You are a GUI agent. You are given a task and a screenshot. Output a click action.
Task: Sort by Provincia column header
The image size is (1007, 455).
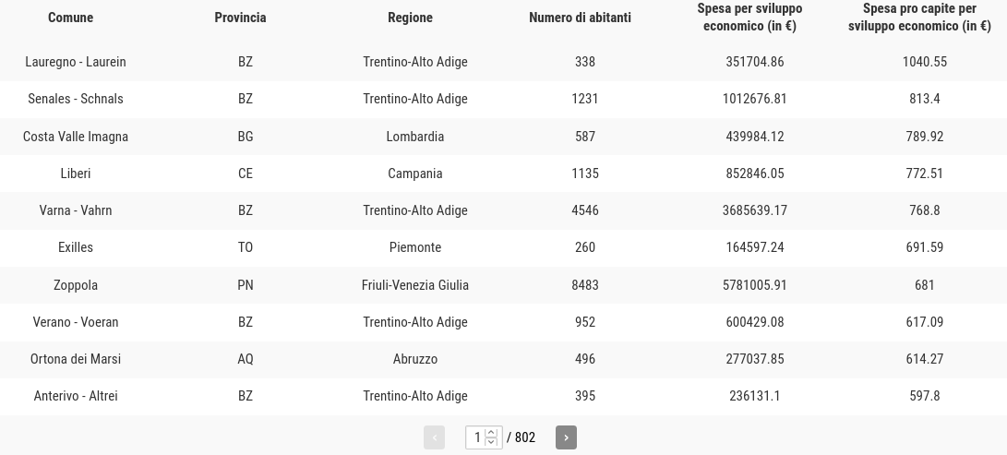pyautogui.click(x=240, y=18)
